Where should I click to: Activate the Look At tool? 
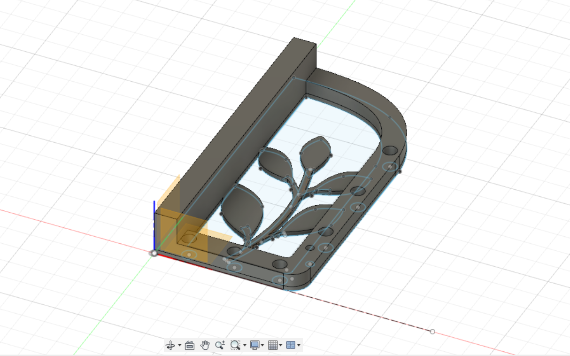pyautogui.click(x=189, y=345)
